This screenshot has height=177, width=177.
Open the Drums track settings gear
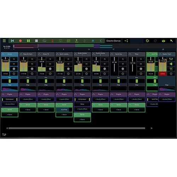click(x=14, y=74)
